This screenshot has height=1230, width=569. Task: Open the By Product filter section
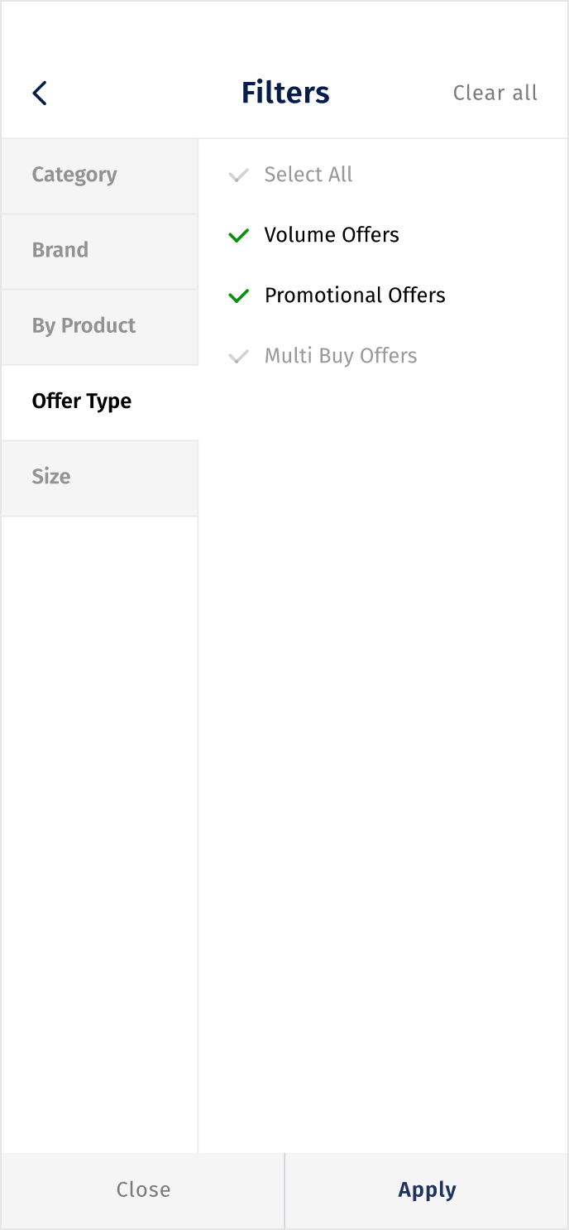(x=99, y=326)
